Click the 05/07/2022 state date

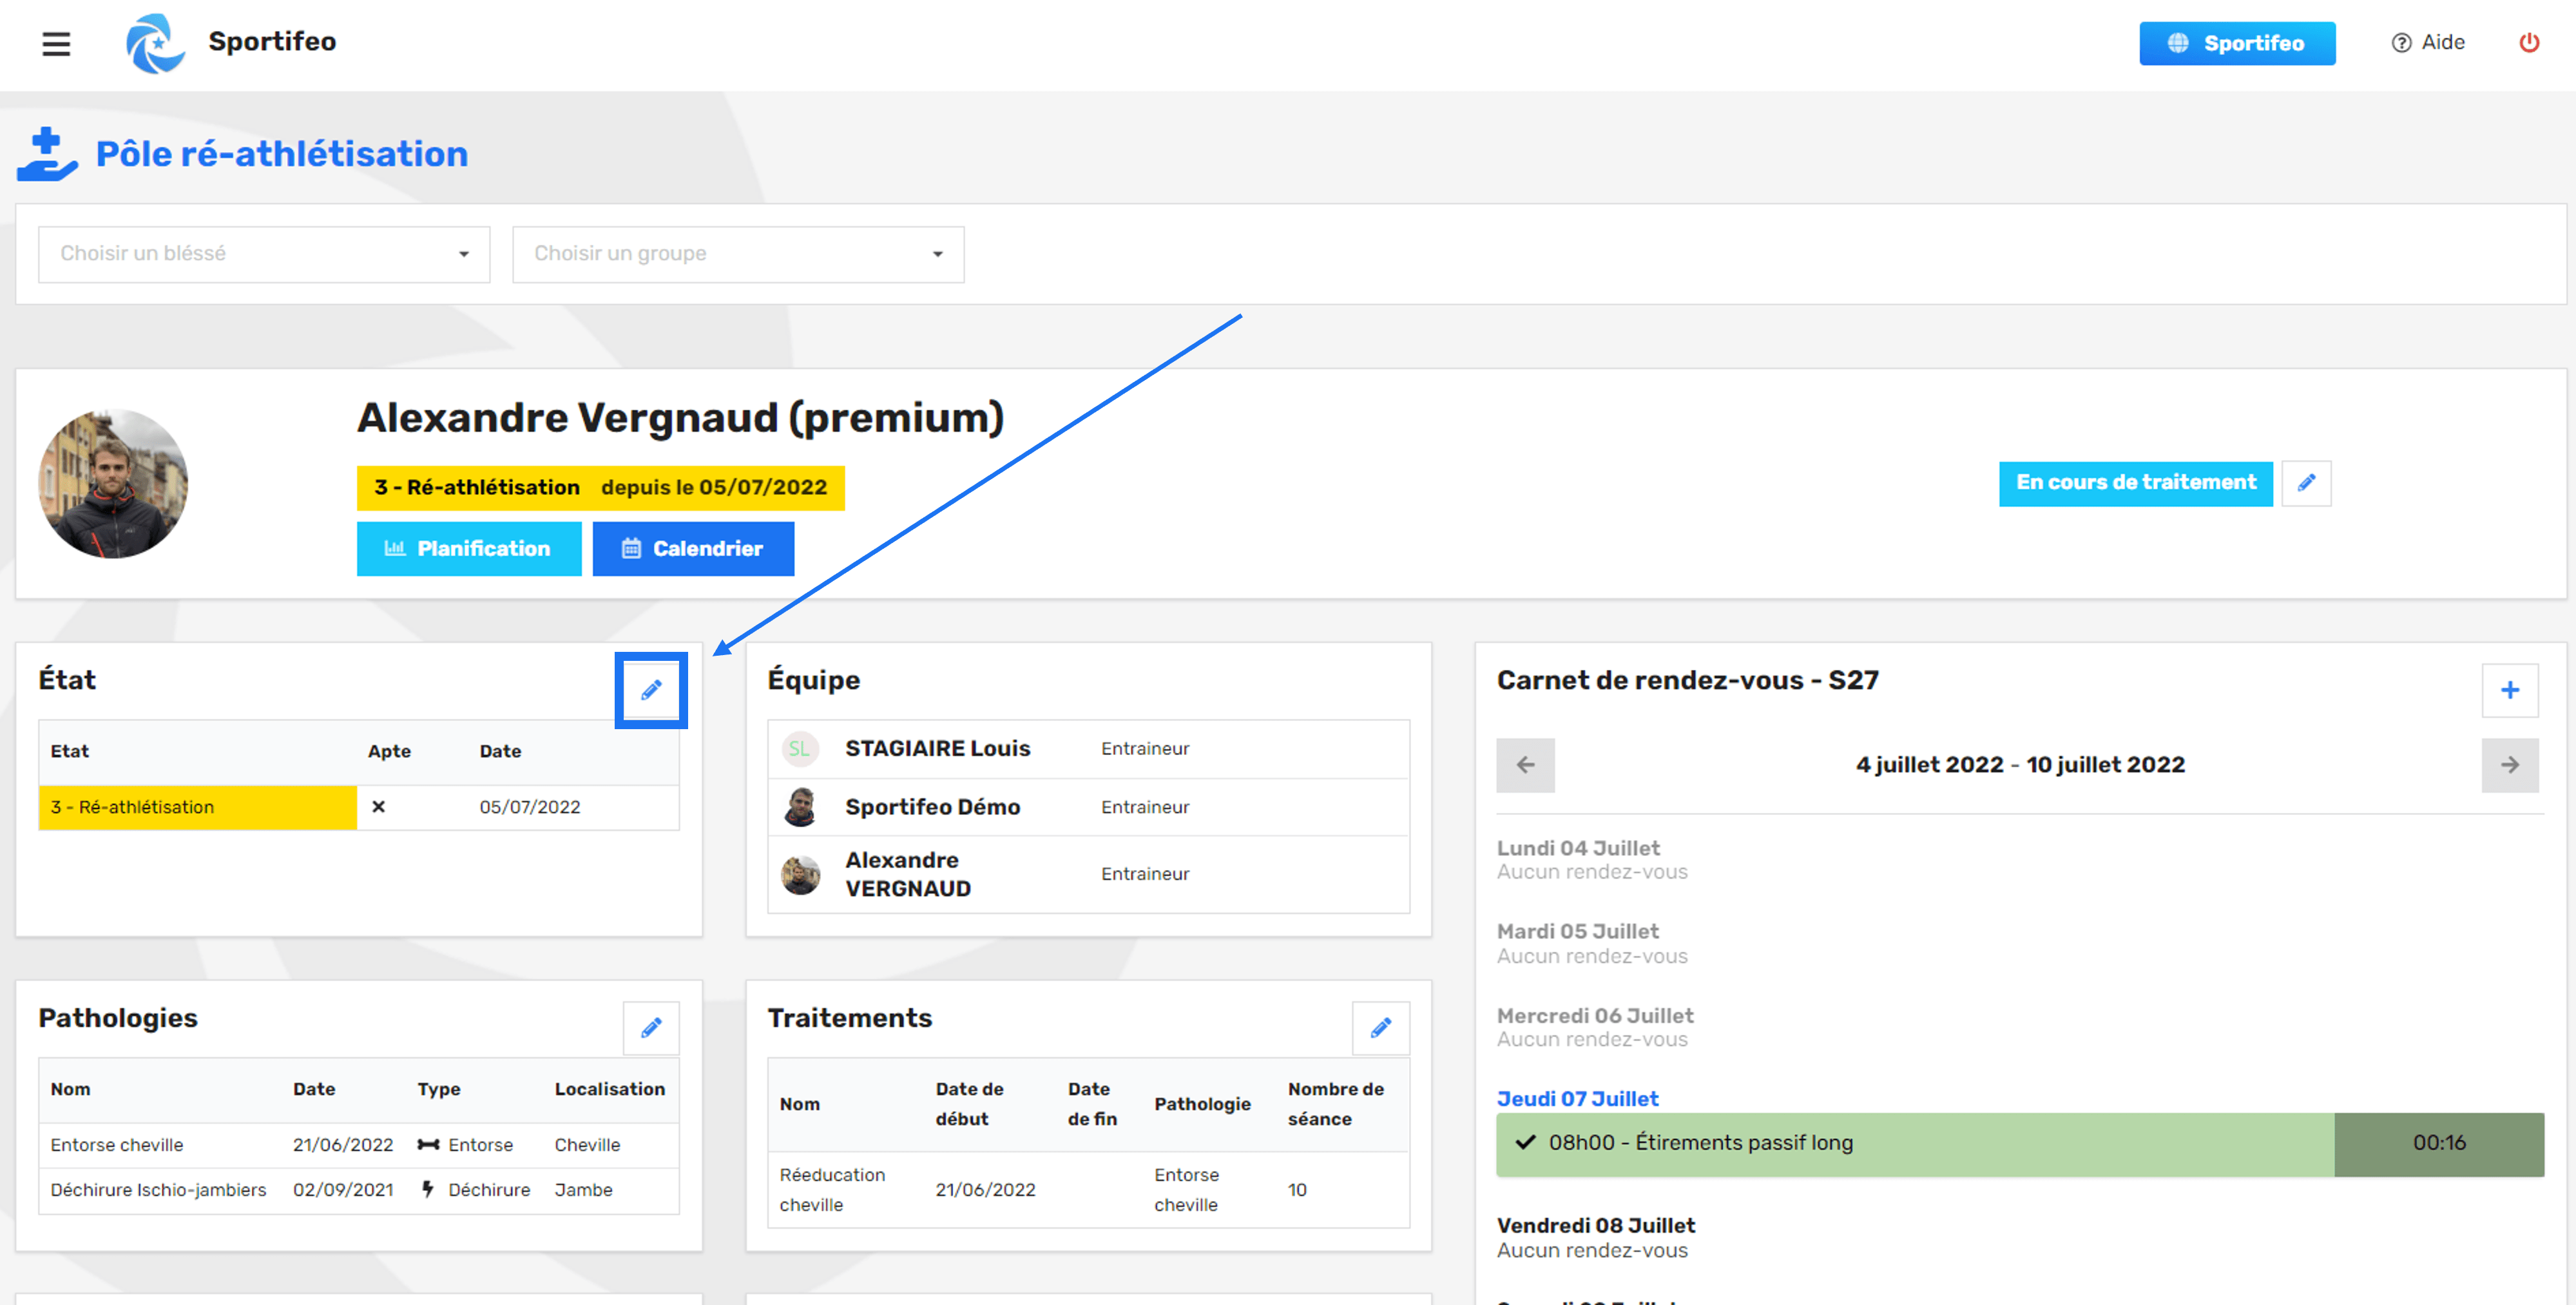click(529, 807)
